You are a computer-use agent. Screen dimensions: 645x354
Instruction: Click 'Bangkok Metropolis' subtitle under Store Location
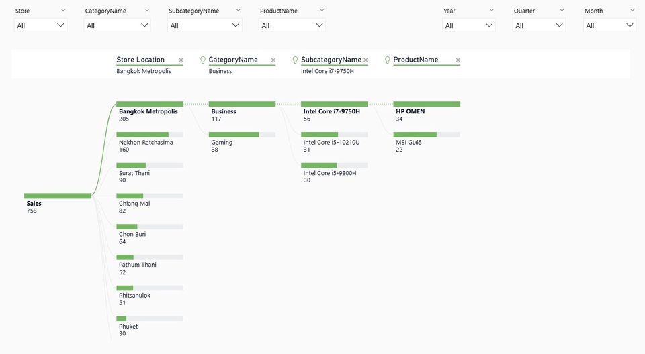pyautogui.click(x=144, y=71)
